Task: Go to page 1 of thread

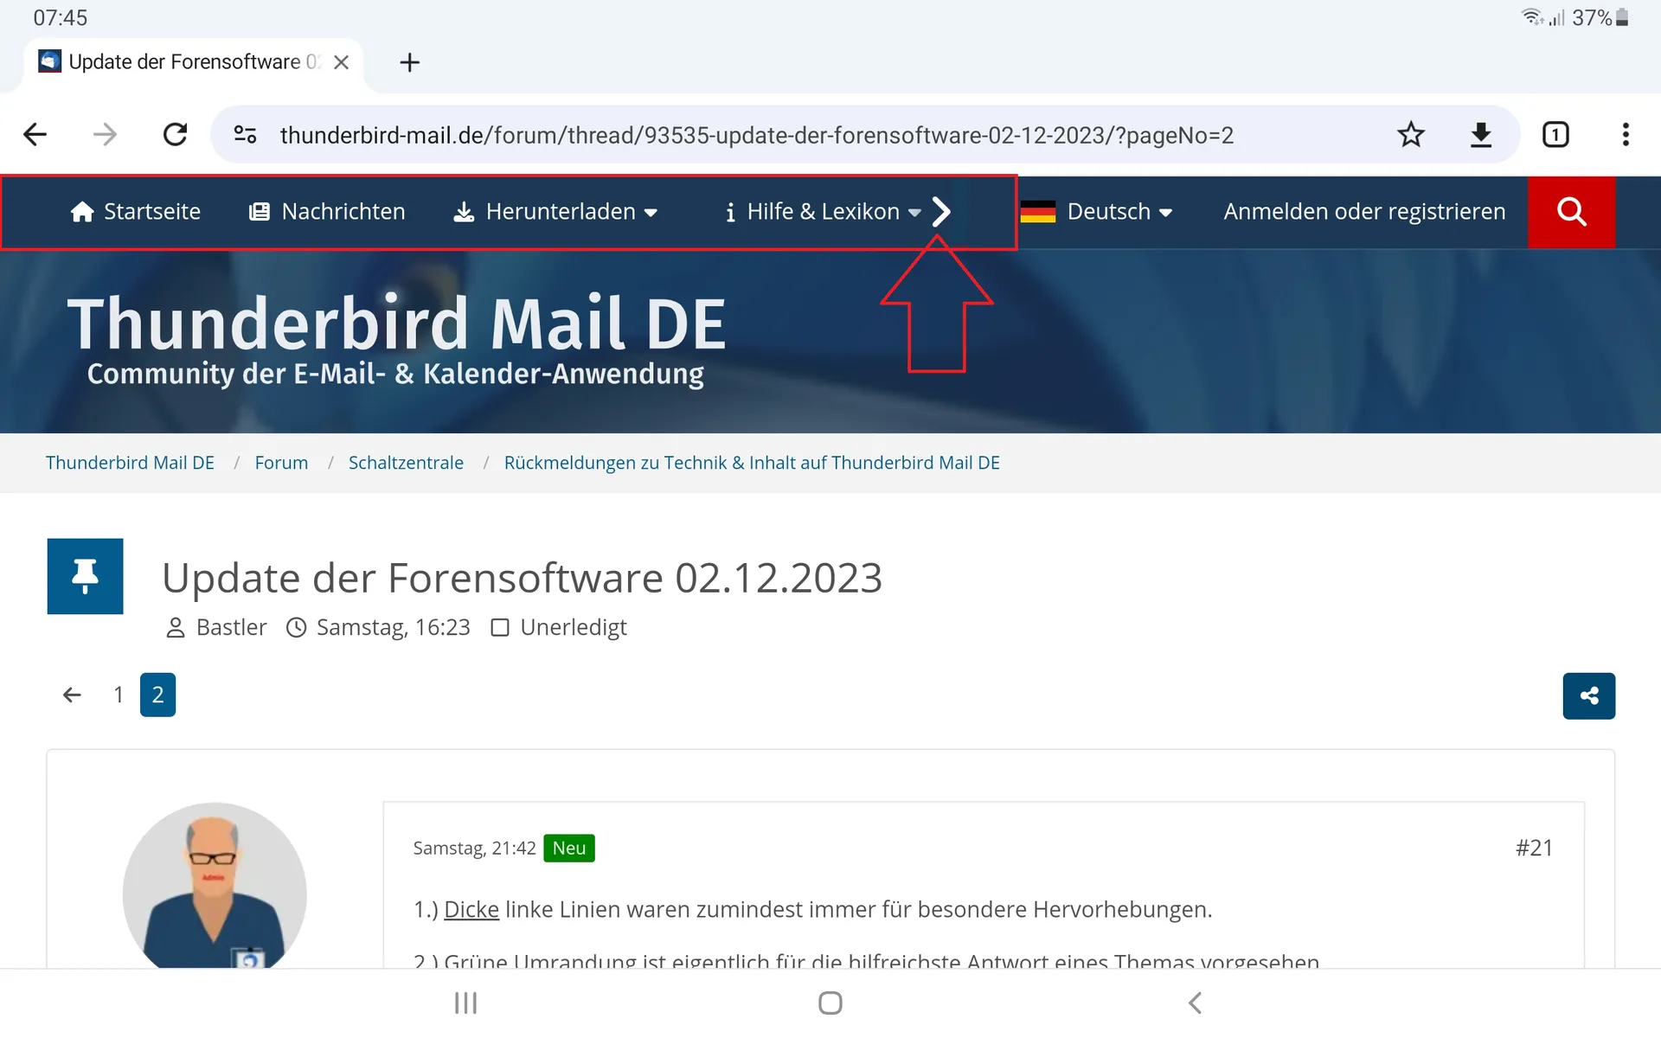Action: (x=119, y=695)
